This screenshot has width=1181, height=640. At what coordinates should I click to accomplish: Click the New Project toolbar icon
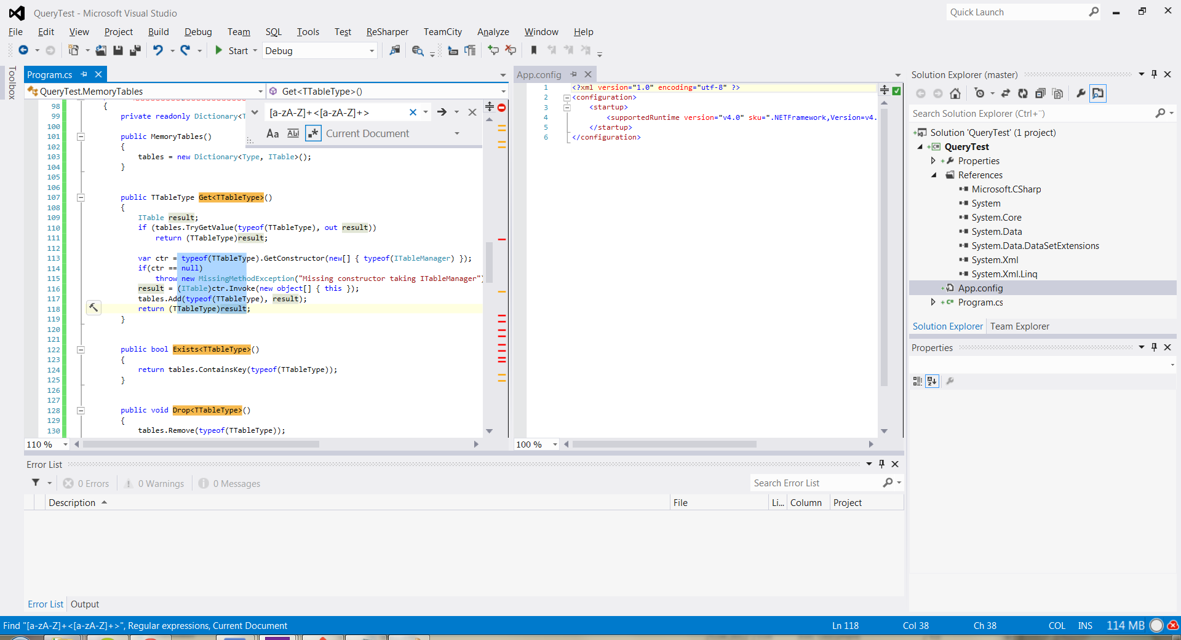[73, 50]
